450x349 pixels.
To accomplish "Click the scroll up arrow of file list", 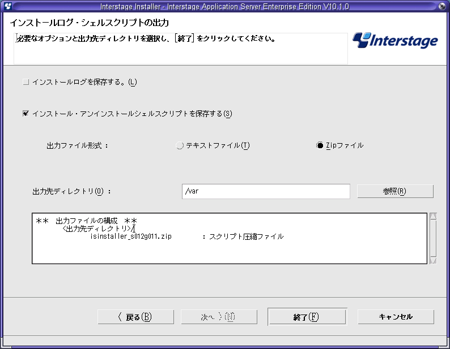I will (x=433, y=216).
